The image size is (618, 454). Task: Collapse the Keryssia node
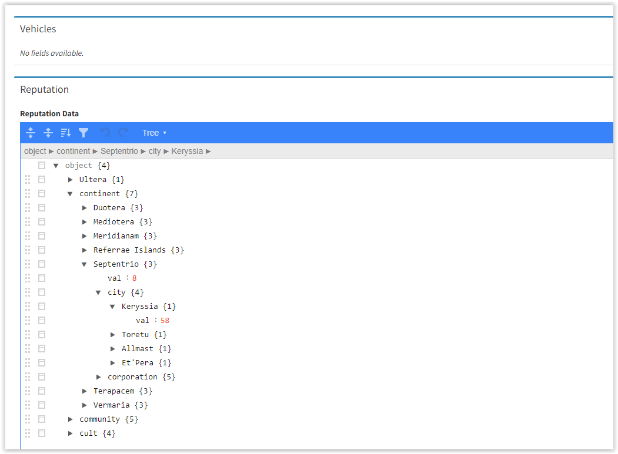point(113,307)
